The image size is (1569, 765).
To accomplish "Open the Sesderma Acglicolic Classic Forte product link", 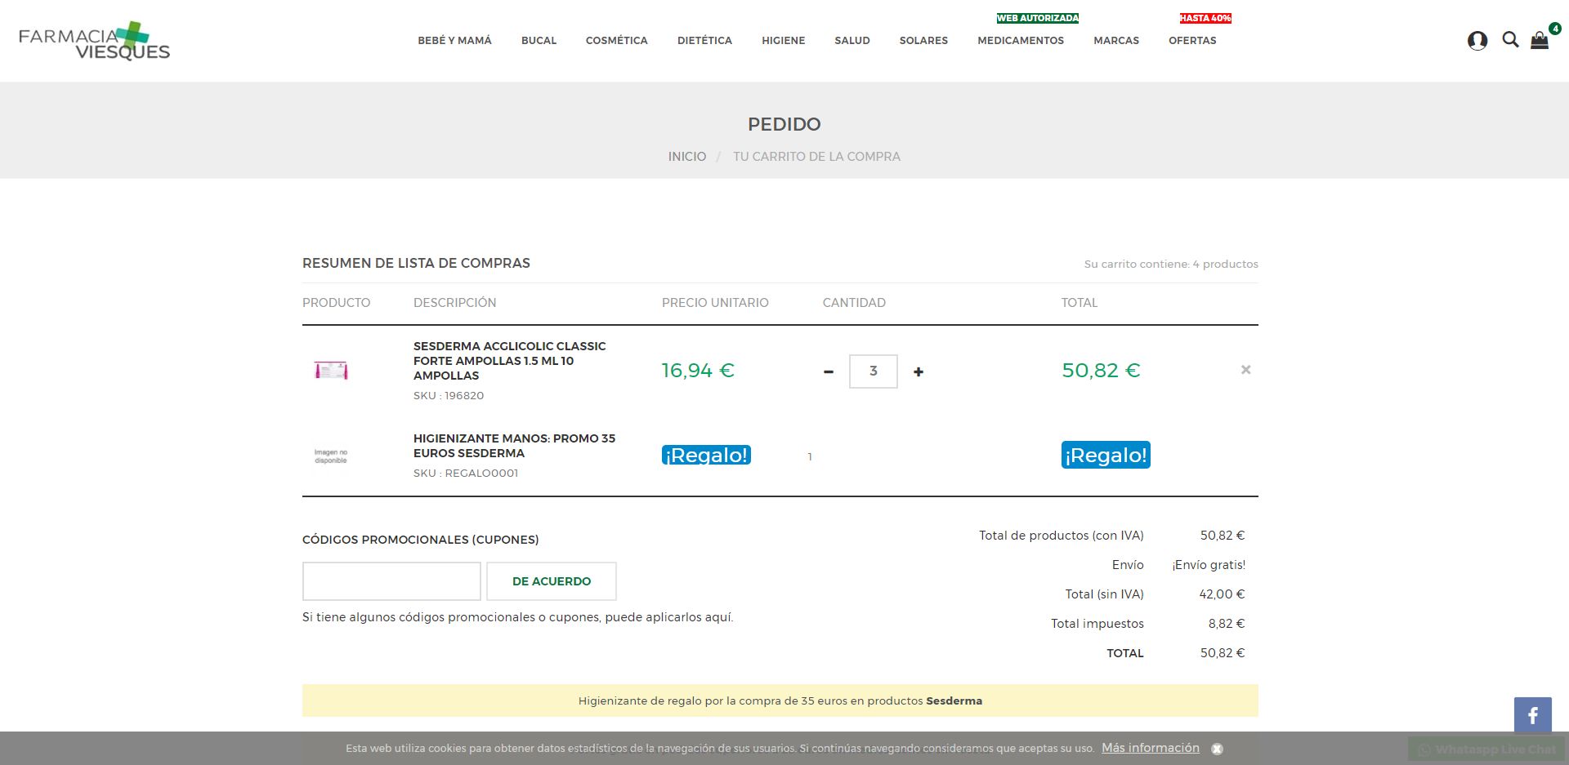I will click(x=510, y=361).
